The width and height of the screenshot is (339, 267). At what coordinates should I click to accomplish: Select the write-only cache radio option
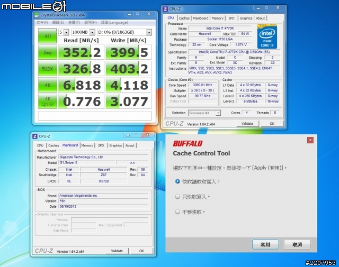(177, 197)
